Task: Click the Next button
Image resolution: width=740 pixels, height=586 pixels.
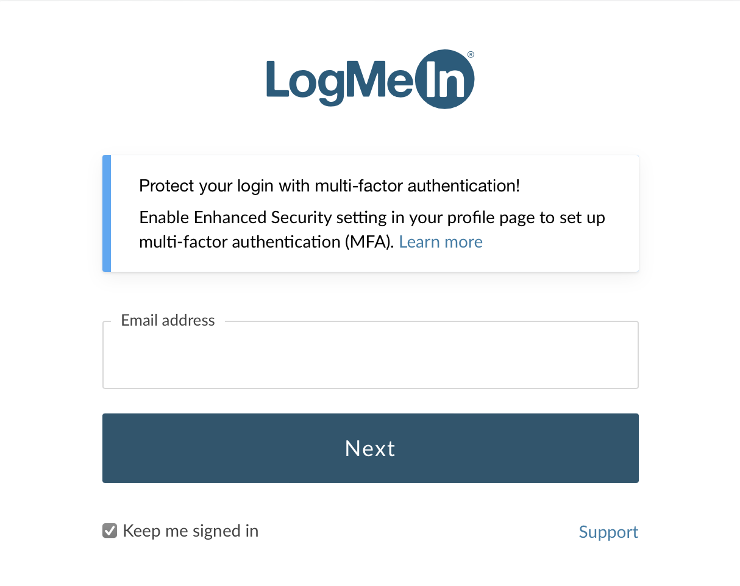Action: point(371,448)
